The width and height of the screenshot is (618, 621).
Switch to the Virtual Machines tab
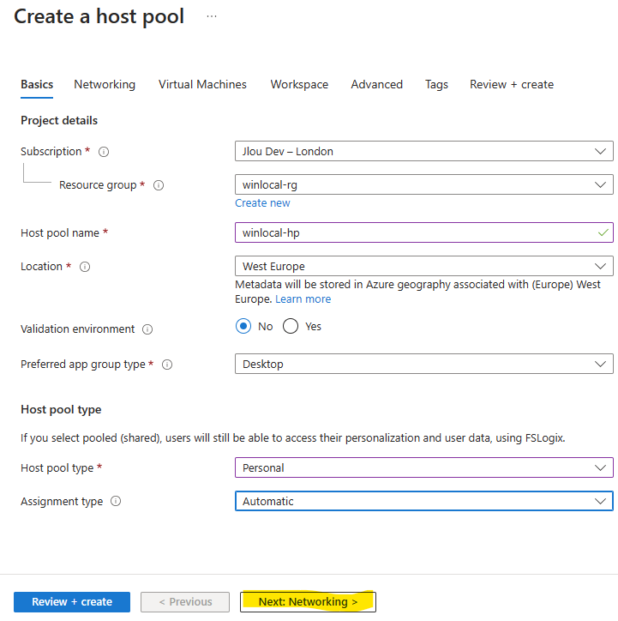(202, 84)
